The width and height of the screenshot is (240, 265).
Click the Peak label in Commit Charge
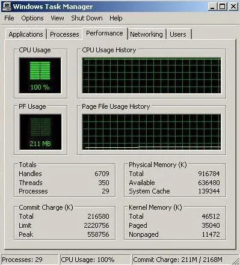click(x=26, y=234)
